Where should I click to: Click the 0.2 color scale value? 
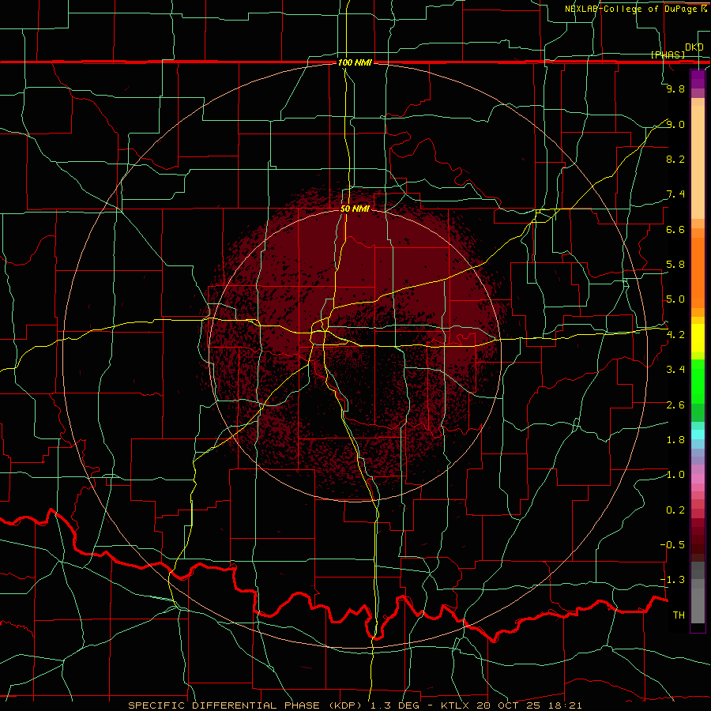[675, 510]
